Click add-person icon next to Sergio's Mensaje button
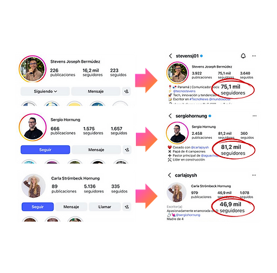The width and height of the screenshot is (277, 273). [127, 149]
